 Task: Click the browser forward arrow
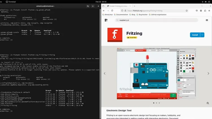(x=108, y=11)
